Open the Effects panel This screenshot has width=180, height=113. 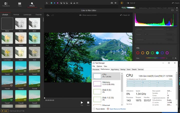point(32,4)
